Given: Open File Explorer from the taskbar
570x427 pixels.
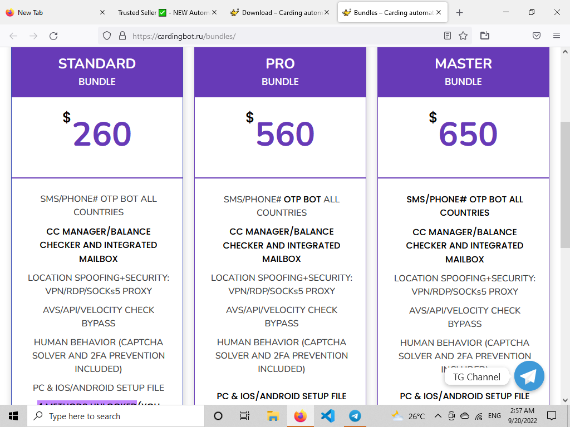Looking at the screenshot, I should click(273, 416).
